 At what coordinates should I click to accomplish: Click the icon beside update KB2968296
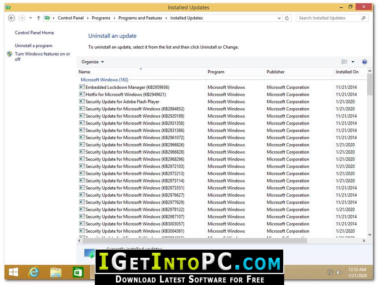[82, 159]
